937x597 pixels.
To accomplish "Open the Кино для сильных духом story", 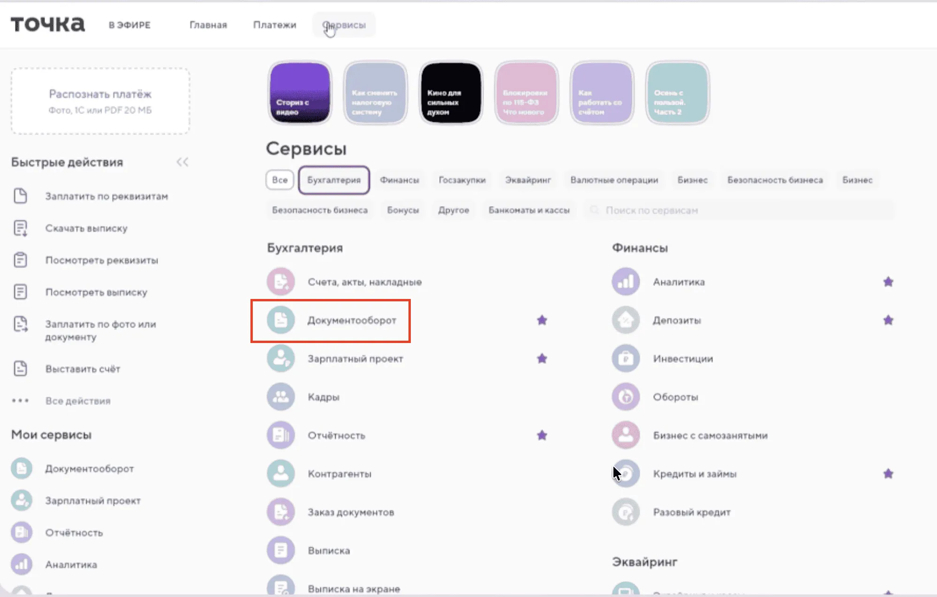I will tap(451, 93).
